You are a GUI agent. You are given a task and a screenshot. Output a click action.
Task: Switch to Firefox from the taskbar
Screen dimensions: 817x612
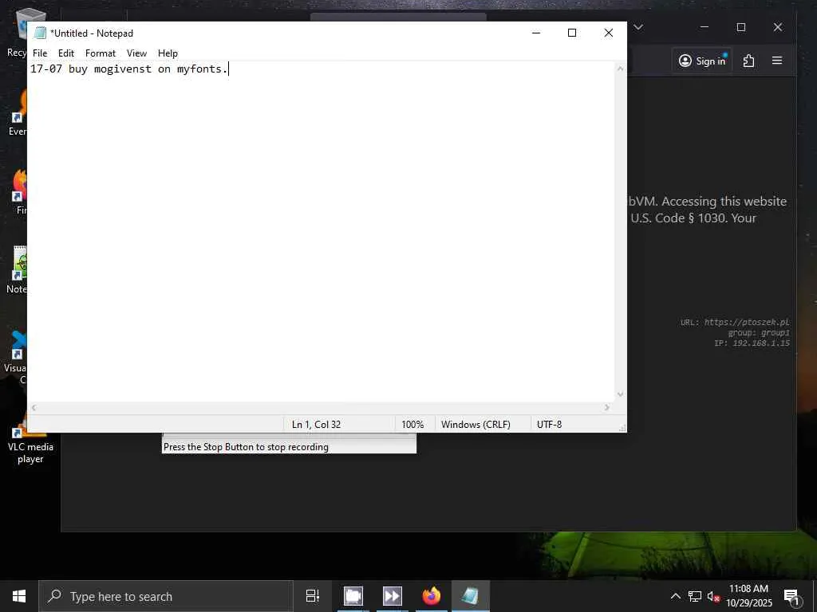432,596
